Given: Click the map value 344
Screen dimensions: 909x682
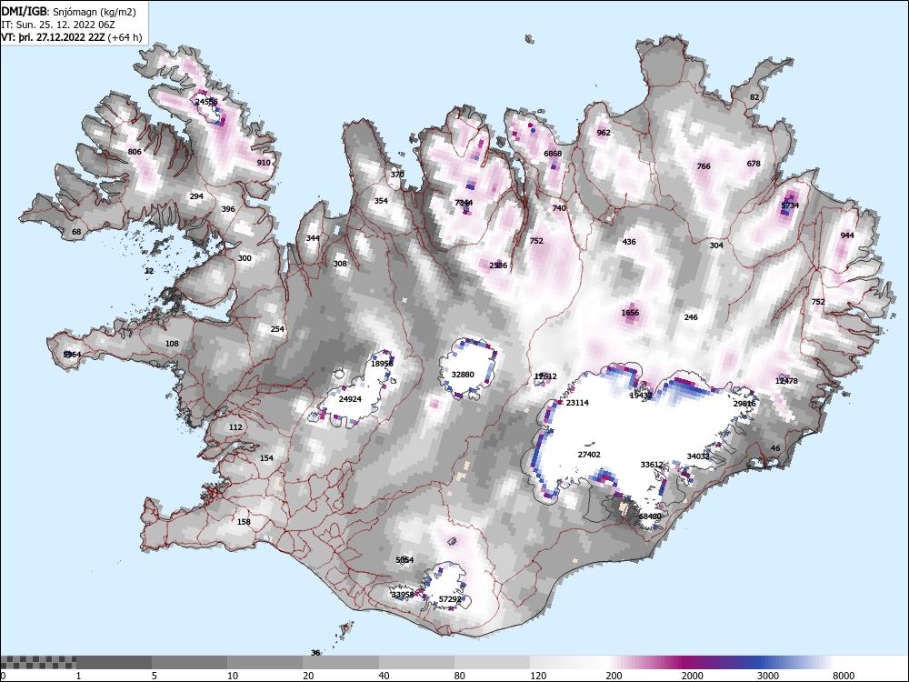Looking at the screenshot, I should (313, 238).
